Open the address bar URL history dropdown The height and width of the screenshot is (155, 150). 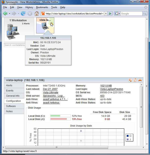pyautogui.click(x=106, y=13)
